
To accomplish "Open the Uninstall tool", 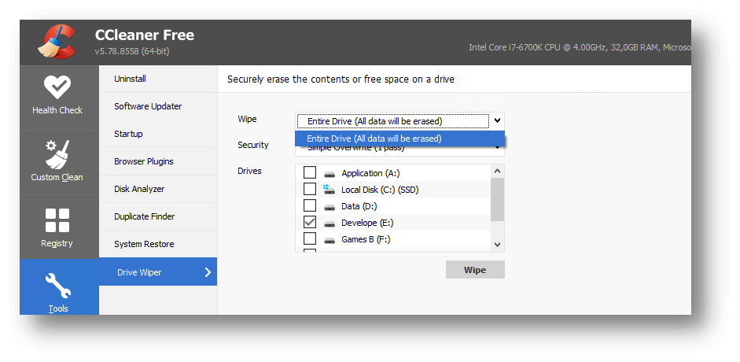I will [x=158, y=79].
